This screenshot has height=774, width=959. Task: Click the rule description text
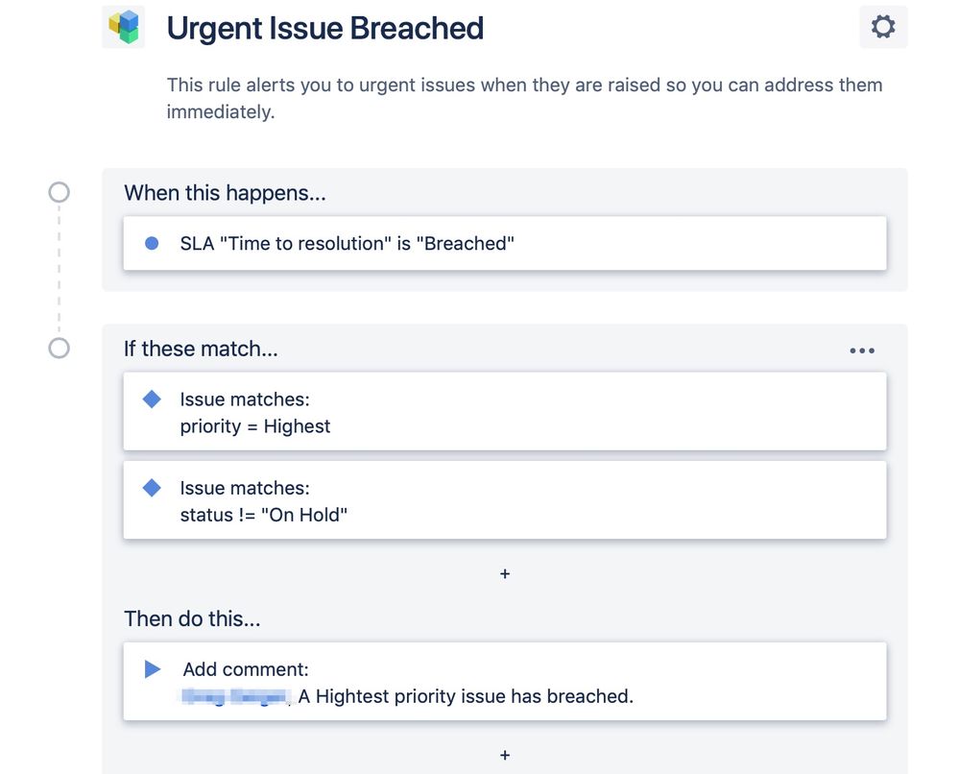tap(524, 98)
